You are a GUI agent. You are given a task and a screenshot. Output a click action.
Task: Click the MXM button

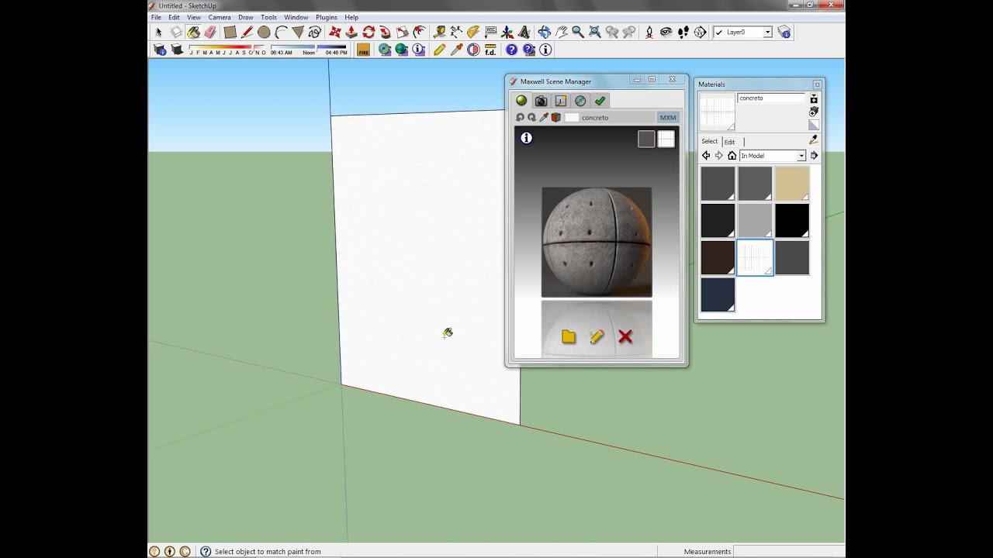pyautogui.click(x=668, y=118)
